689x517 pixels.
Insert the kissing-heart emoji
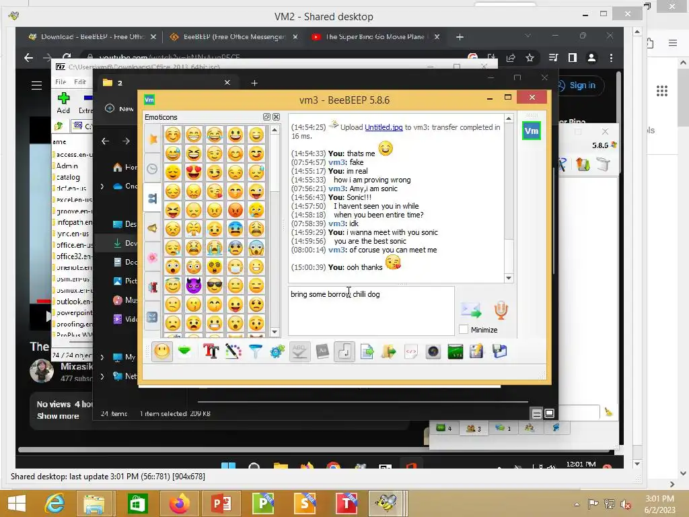coord(215,191)
